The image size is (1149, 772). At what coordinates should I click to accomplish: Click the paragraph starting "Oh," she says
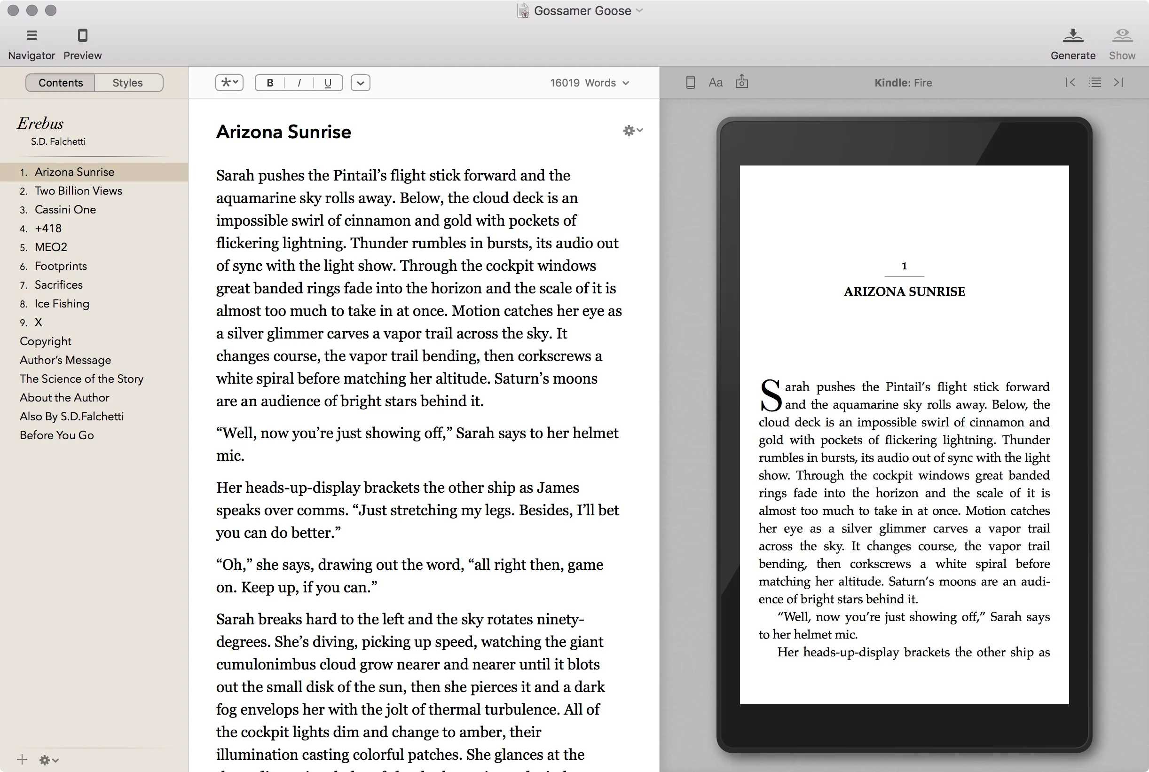[409, 575]
